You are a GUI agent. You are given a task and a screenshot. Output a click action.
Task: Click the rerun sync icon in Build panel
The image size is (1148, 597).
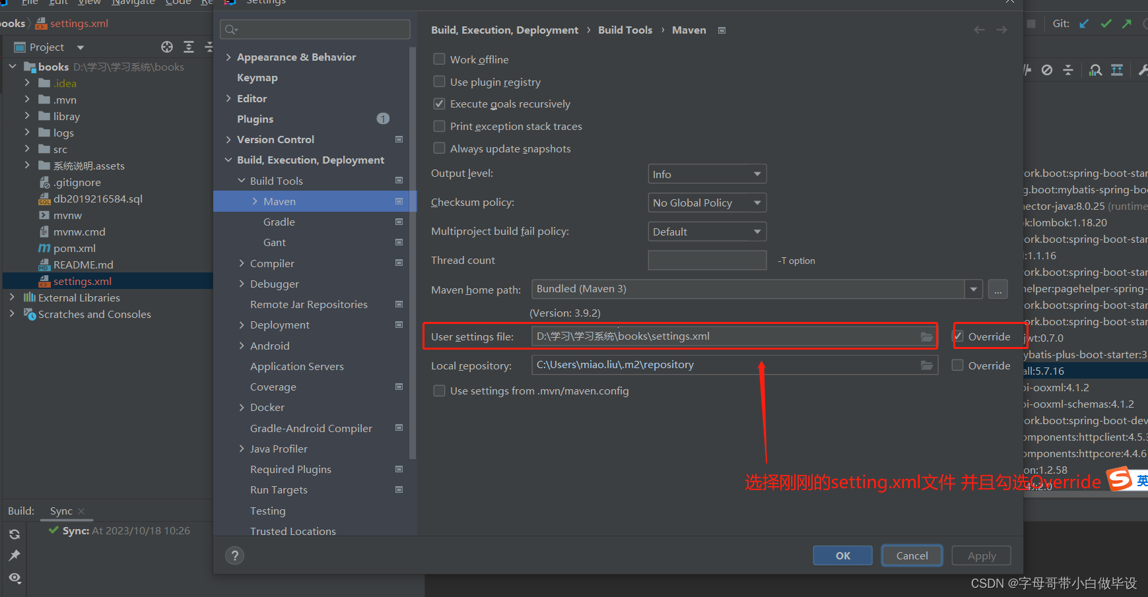click(15, 534)
